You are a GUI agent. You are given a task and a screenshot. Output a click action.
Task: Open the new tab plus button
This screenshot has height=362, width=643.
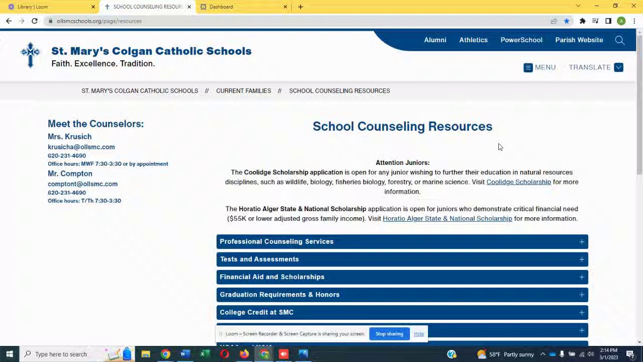[300, 7]
